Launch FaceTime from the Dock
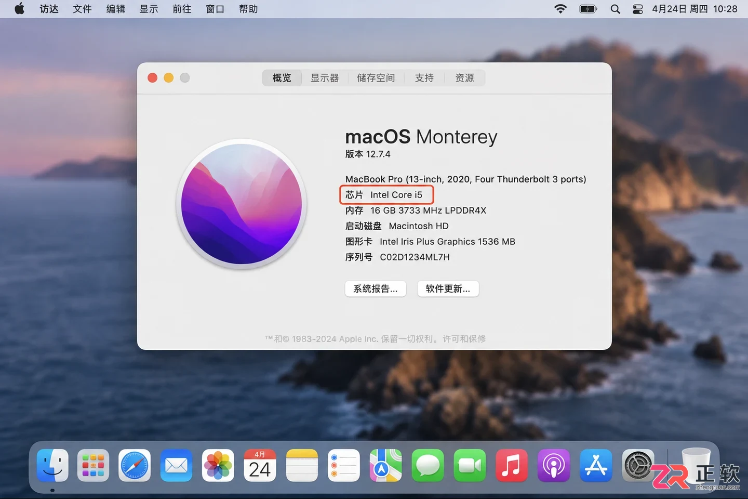 [x=470, y=465]
